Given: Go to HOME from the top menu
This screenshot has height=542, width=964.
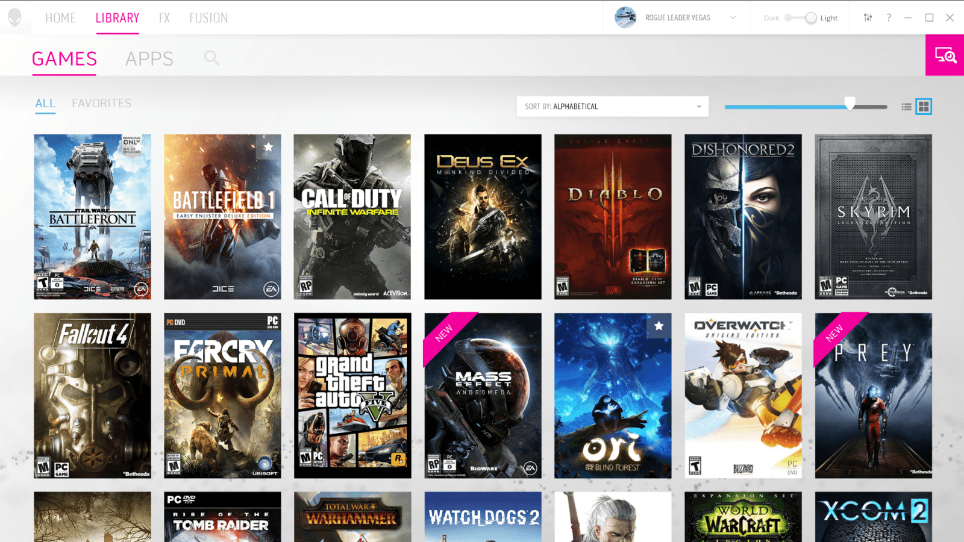Looking at the screenshot, I should click(x=60, y=17).
